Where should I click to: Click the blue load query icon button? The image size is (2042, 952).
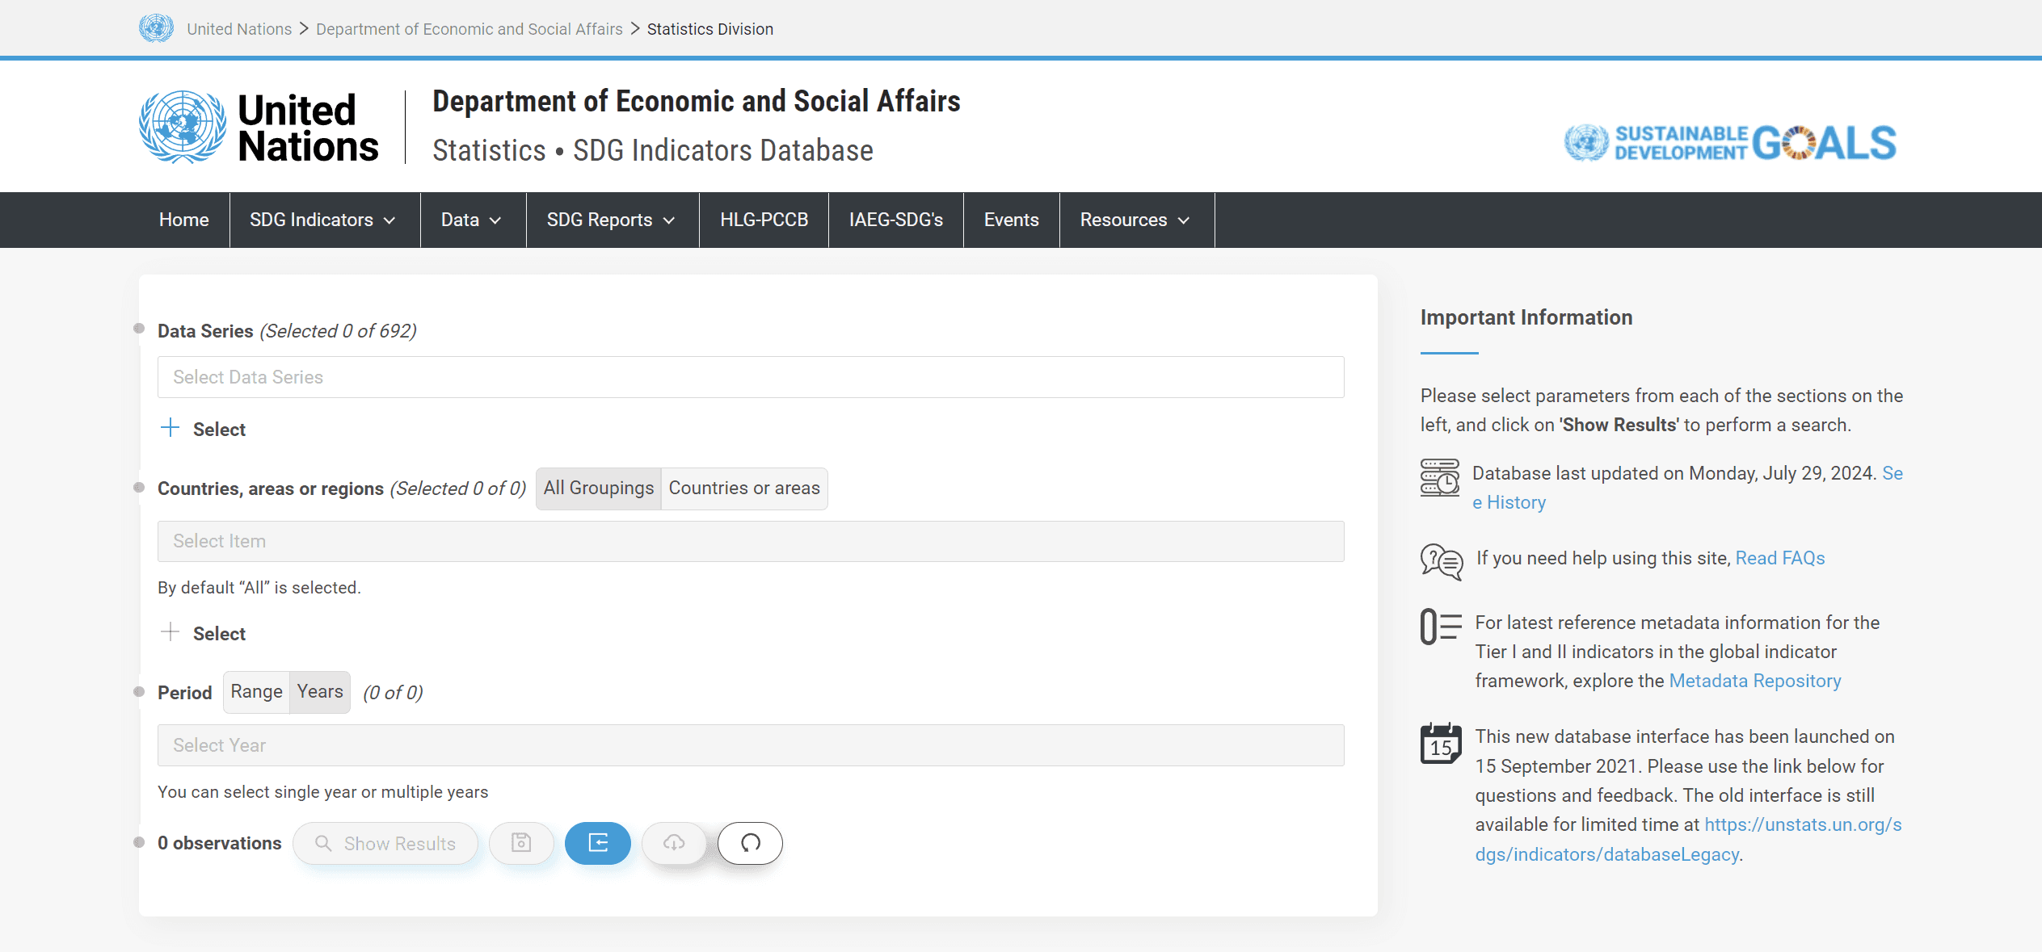(x=597, y=843)
